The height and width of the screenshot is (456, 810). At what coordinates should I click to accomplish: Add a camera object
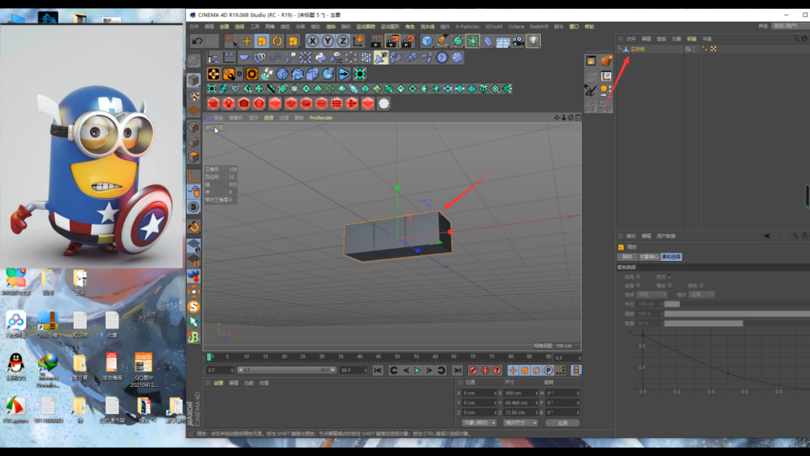click(x=518, y=40)
